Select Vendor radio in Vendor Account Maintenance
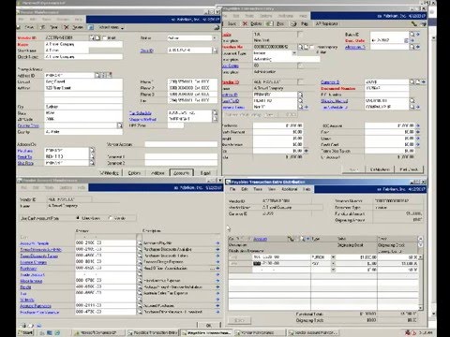This screenshot has height=337, width=450. 111,218
